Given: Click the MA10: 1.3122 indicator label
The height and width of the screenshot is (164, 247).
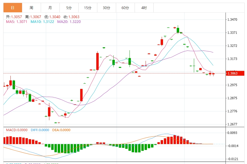Looking at the screenshot, I should tap(42, 22).
